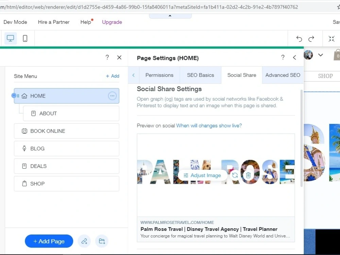Image resolution: width=340 pixels, height=255 pixels.
Task: Click SHOP in the site preview navigation
Action: tap(325, 76)
